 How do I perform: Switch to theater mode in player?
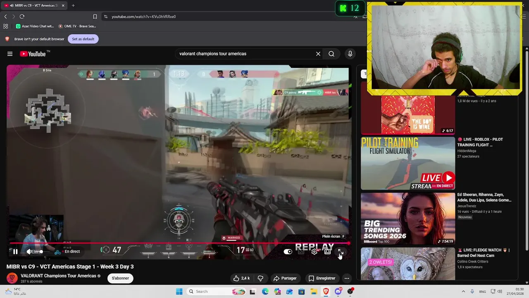click(x=328, y=251)
